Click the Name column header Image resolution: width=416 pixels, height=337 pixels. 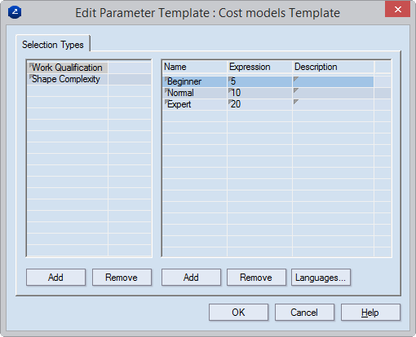195,67
